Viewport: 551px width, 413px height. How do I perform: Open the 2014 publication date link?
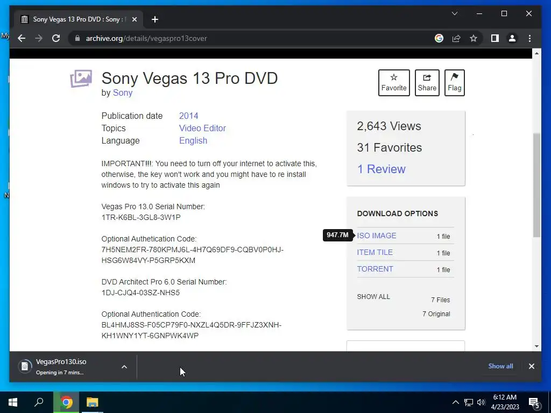pyautogui.click(x=189, y=116)
